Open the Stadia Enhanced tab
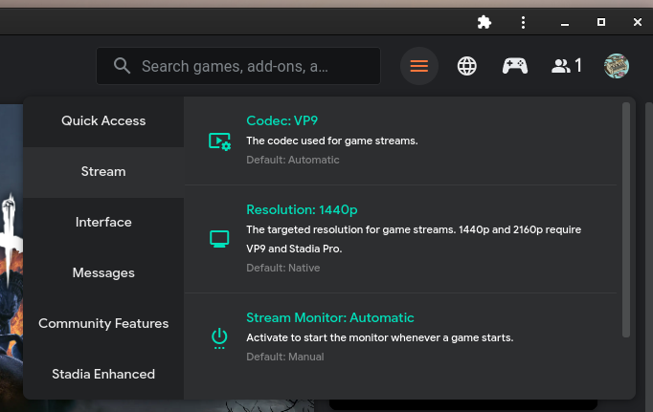Image resolution: width=653 pixels, height=412 pixels. tap(103, 375)
